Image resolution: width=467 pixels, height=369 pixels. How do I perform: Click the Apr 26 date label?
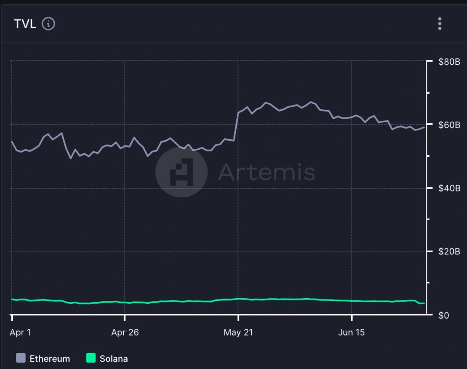(125, 332)
